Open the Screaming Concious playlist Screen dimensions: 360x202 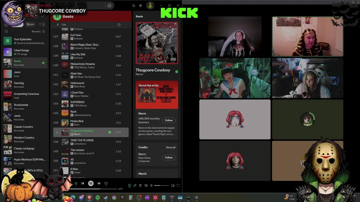(x=25, y=96)
